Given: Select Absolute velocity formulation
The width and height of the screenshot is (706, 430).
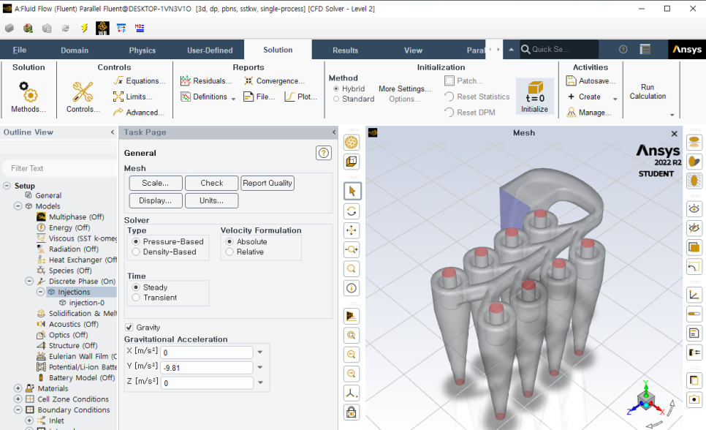Looking at the screenshot, I should [229, 241].
